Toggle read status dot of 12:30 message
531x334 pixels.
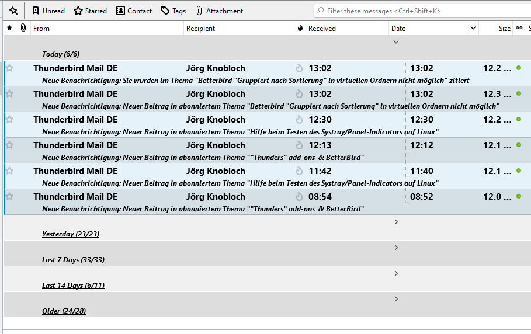[519, 120]
